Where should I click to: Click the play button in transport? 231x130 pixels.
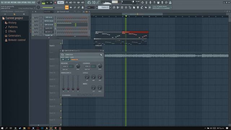tap(47, 3)
